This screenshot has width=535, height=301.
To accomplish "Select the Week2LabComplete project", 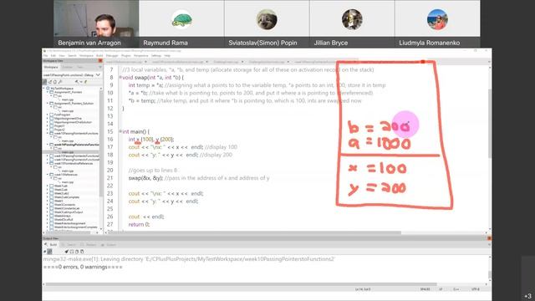I will [x=67, y=197].
